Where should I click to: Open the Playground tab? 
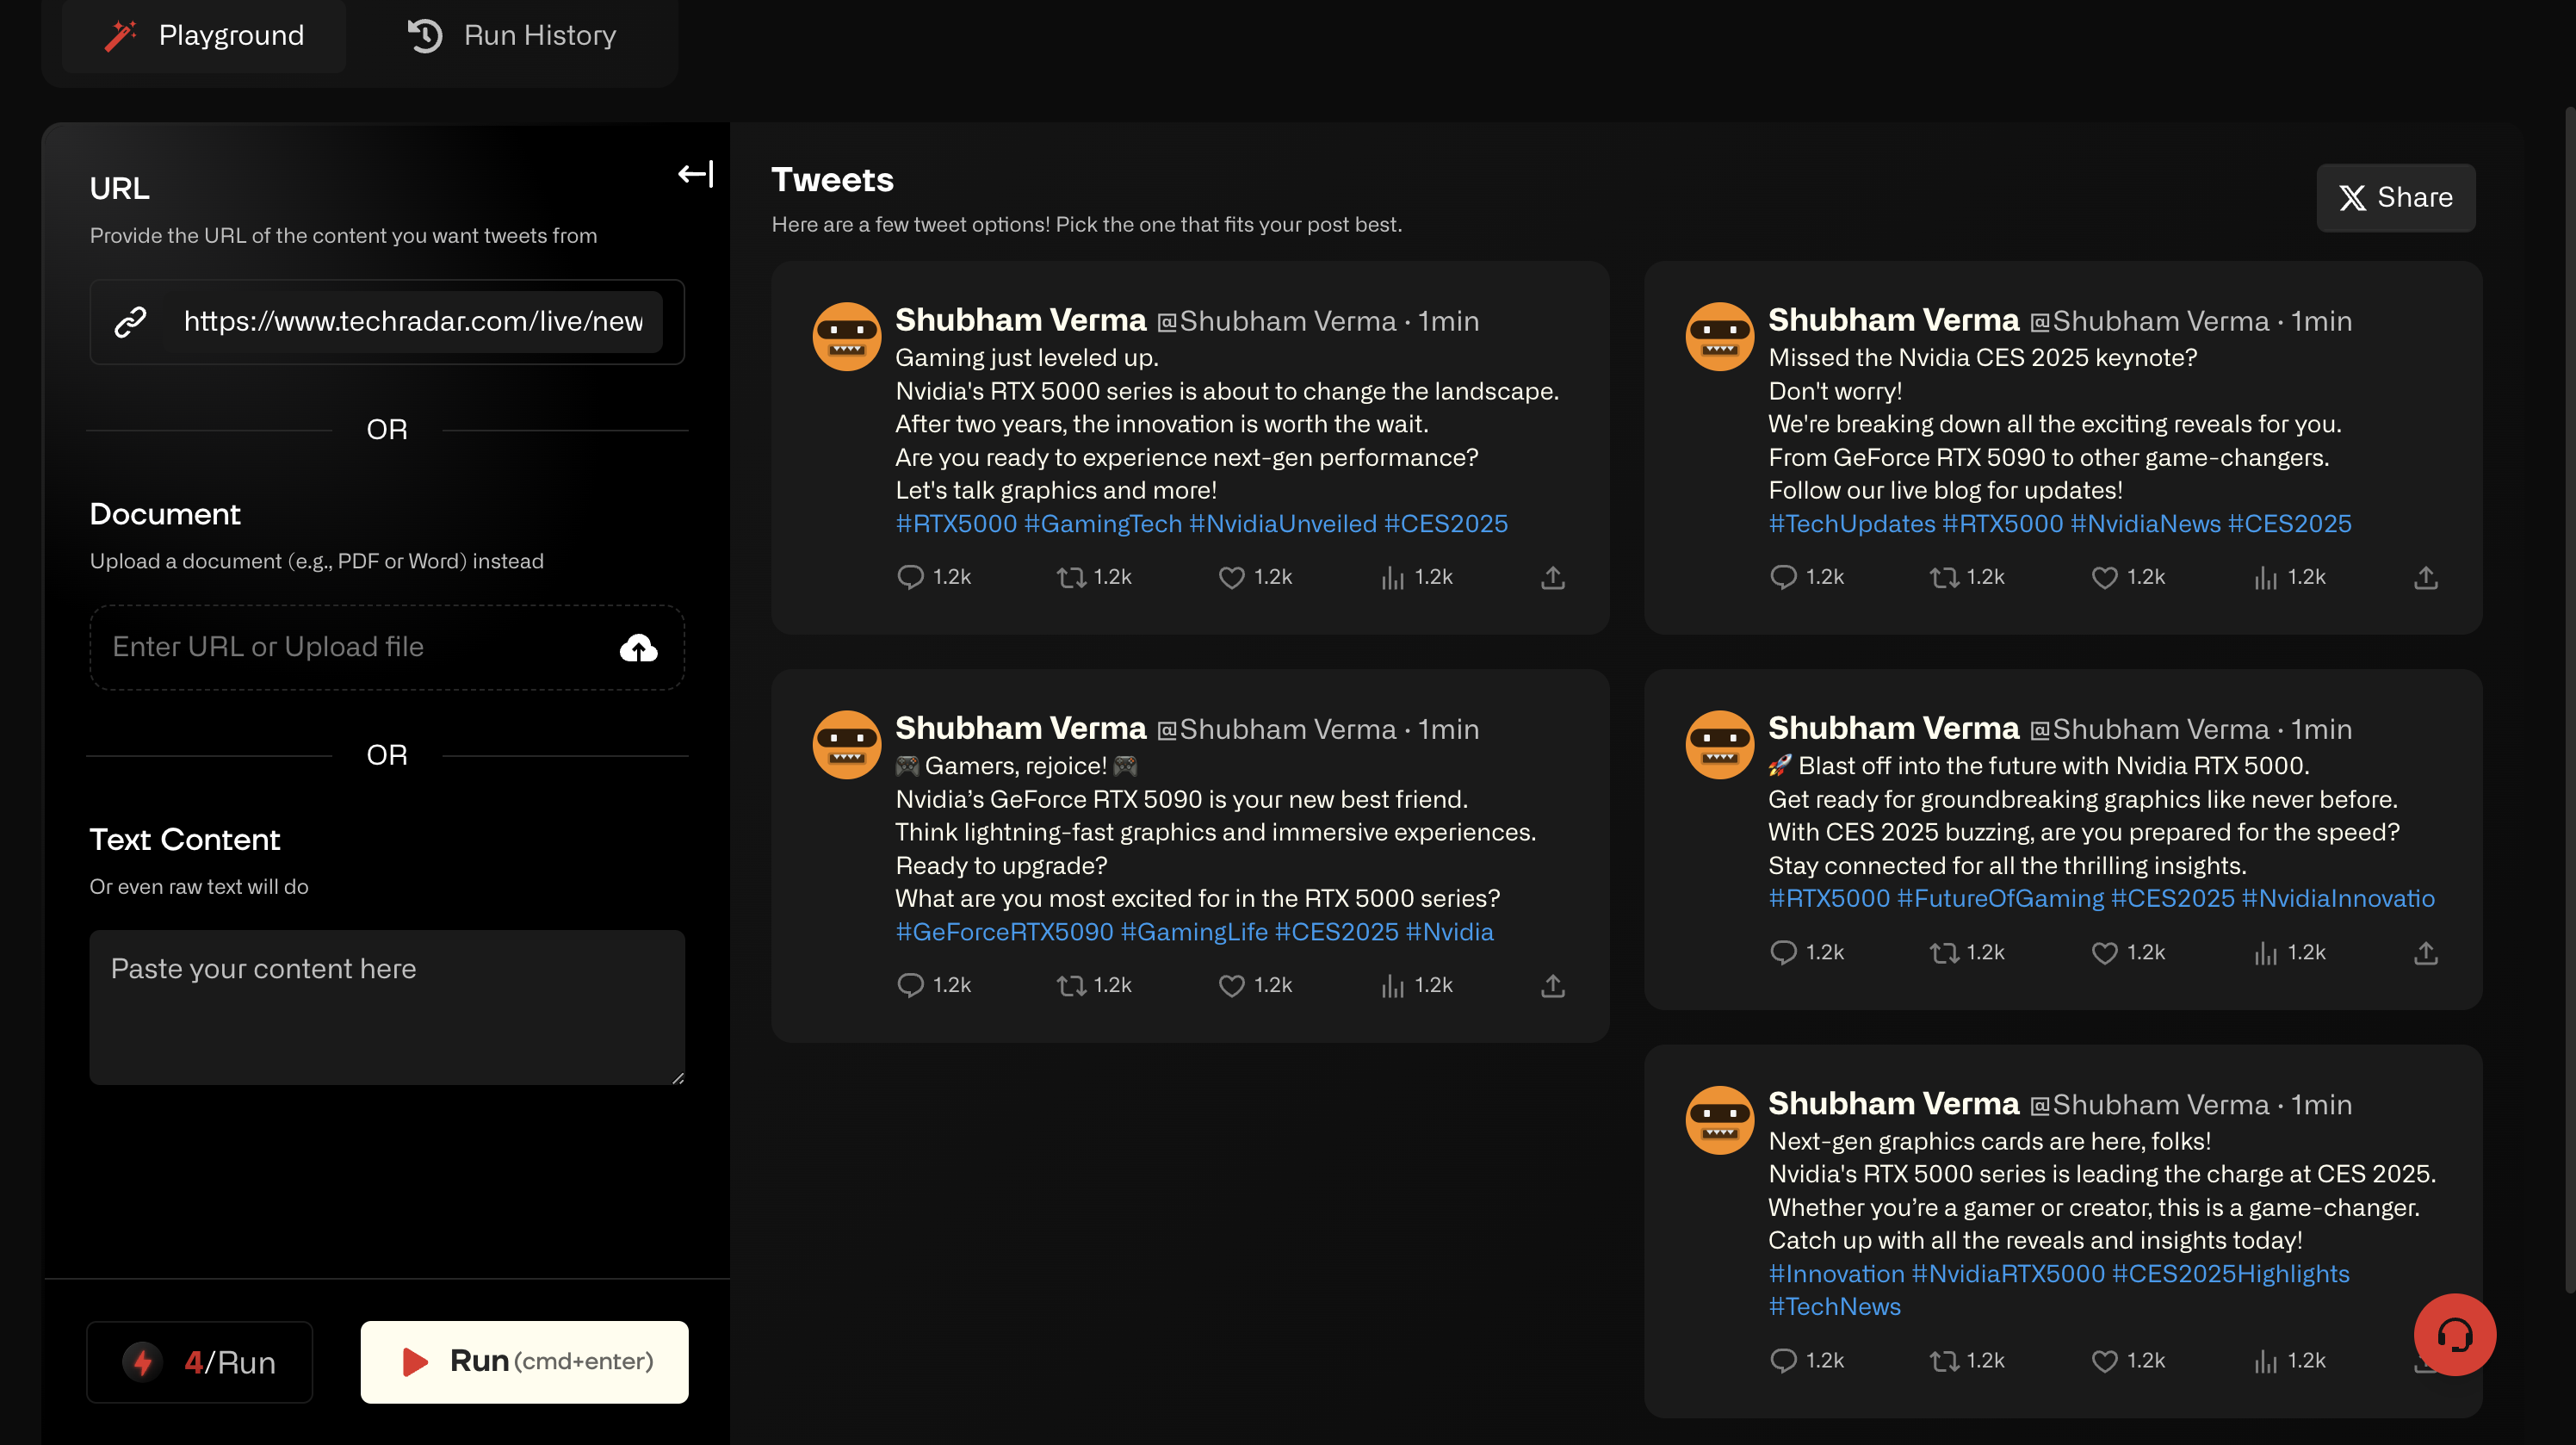point(204,35)
